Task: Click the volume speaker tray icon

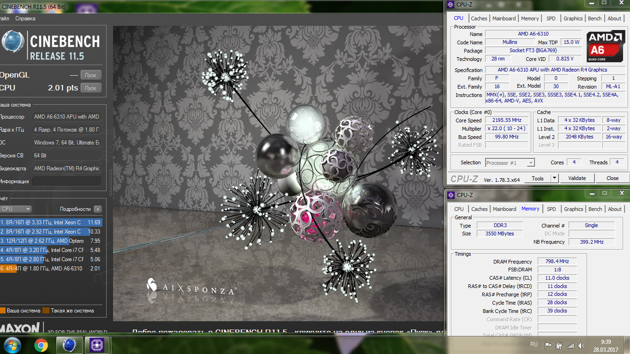Action: click(x=582, y=345)
